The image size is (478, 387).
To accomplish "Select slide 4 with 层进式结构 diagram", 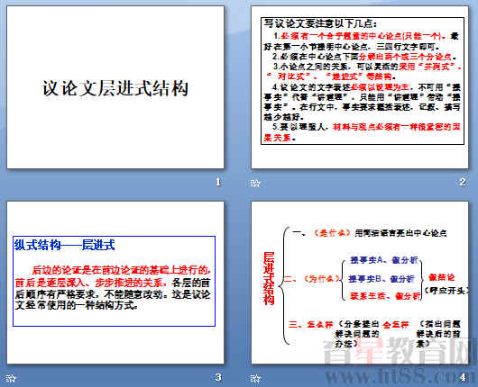I will (x=360, y=283).
